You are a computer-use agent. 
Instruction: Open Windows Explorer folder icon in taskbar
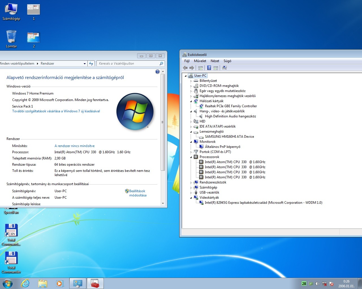tap(43, 283)
